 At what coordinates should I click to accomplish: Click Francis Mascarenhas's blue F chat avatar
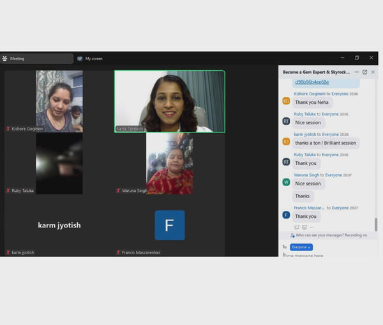click(x=286, y=215)
